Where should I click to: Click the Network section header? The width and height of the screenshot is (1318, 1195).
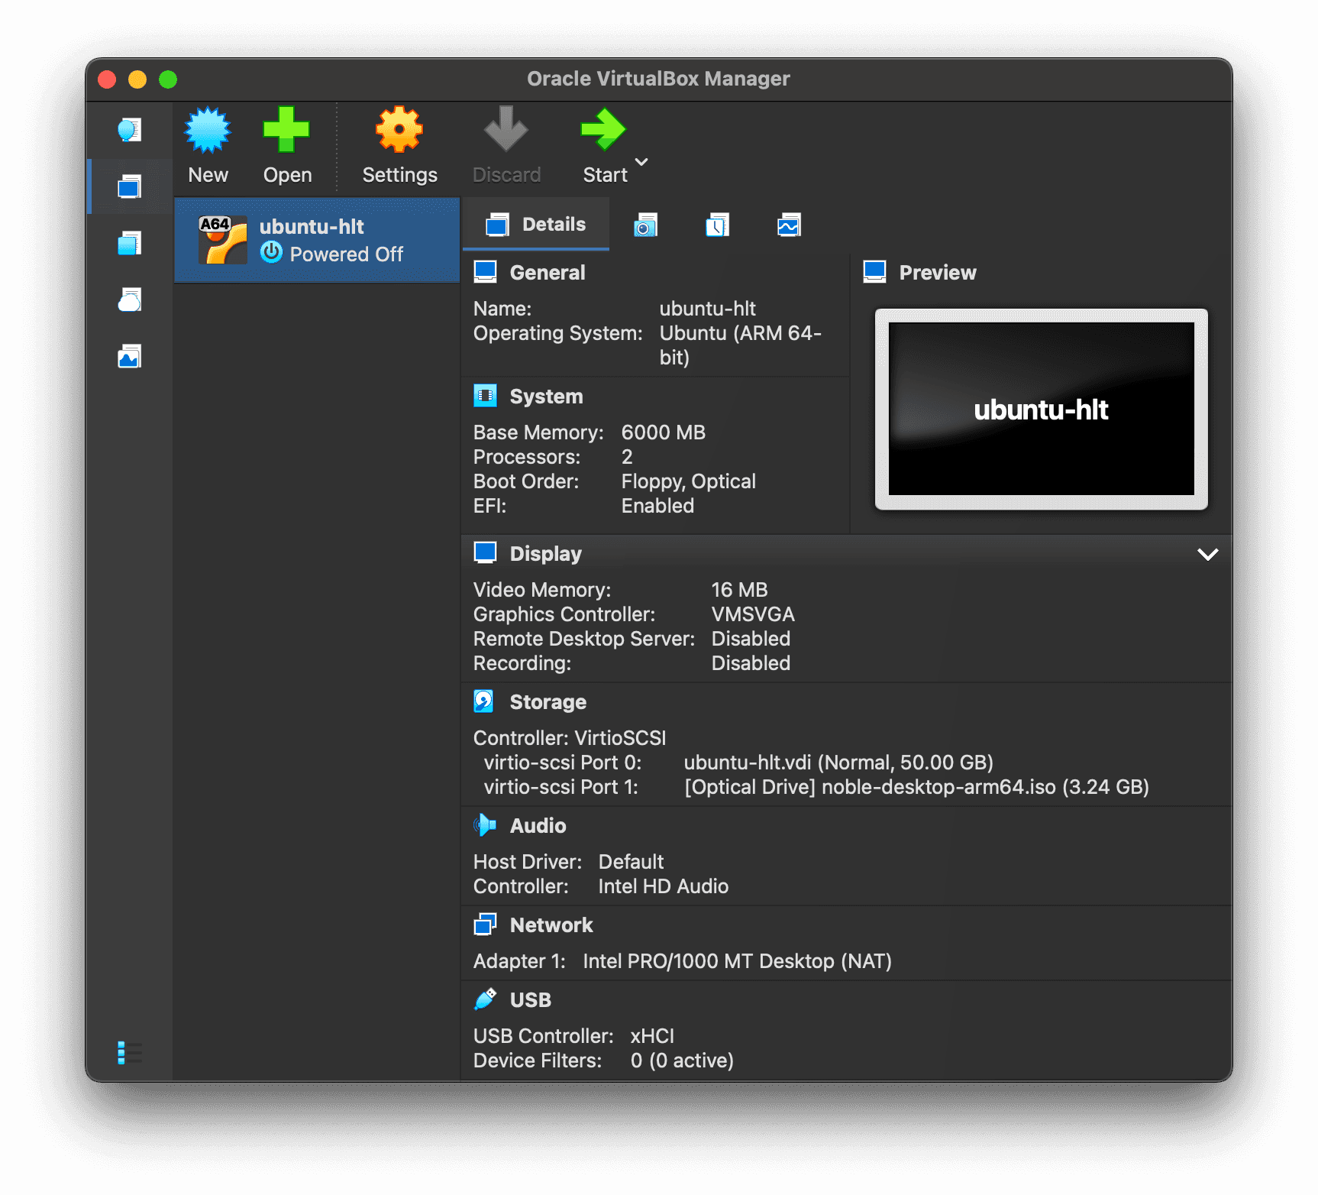click(551, 925)
